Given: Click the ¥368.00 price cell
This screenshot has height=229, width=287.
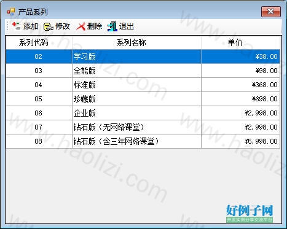Looking at the screenshot, I should pyautogui.click(x=240, y=85).
